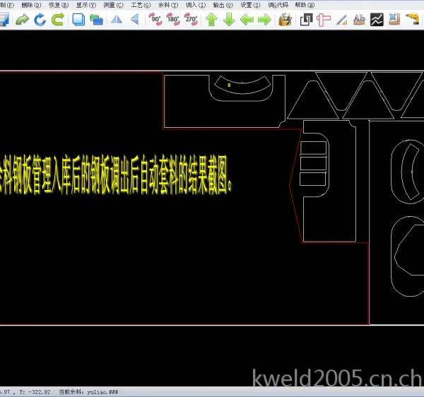Viewport: 424px width, 397px height.
Task: Click the black zigzag lines icon
Action: 377,20
